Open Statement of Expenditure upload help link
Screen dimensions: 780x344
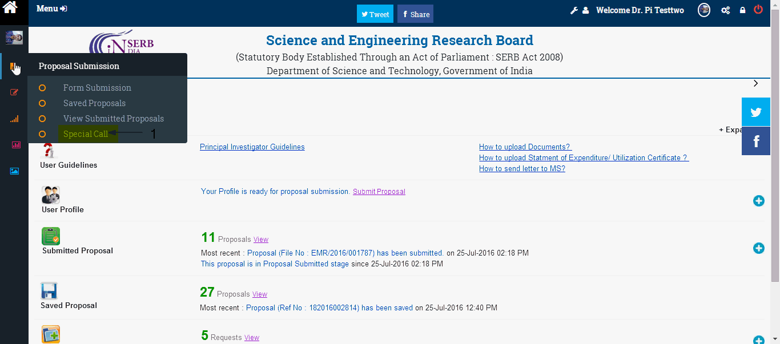pyautogui.click(x=584, y=158)
